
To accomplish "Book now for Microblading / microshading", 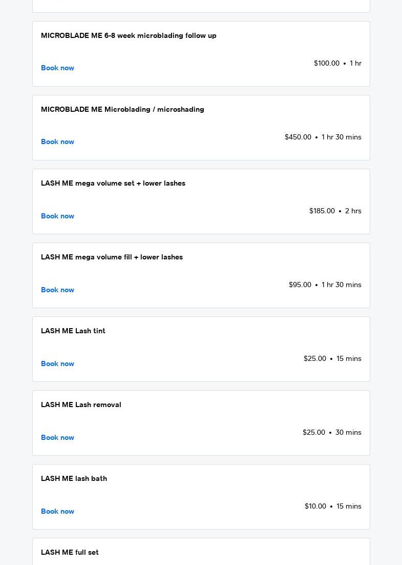I will [57, 142].
